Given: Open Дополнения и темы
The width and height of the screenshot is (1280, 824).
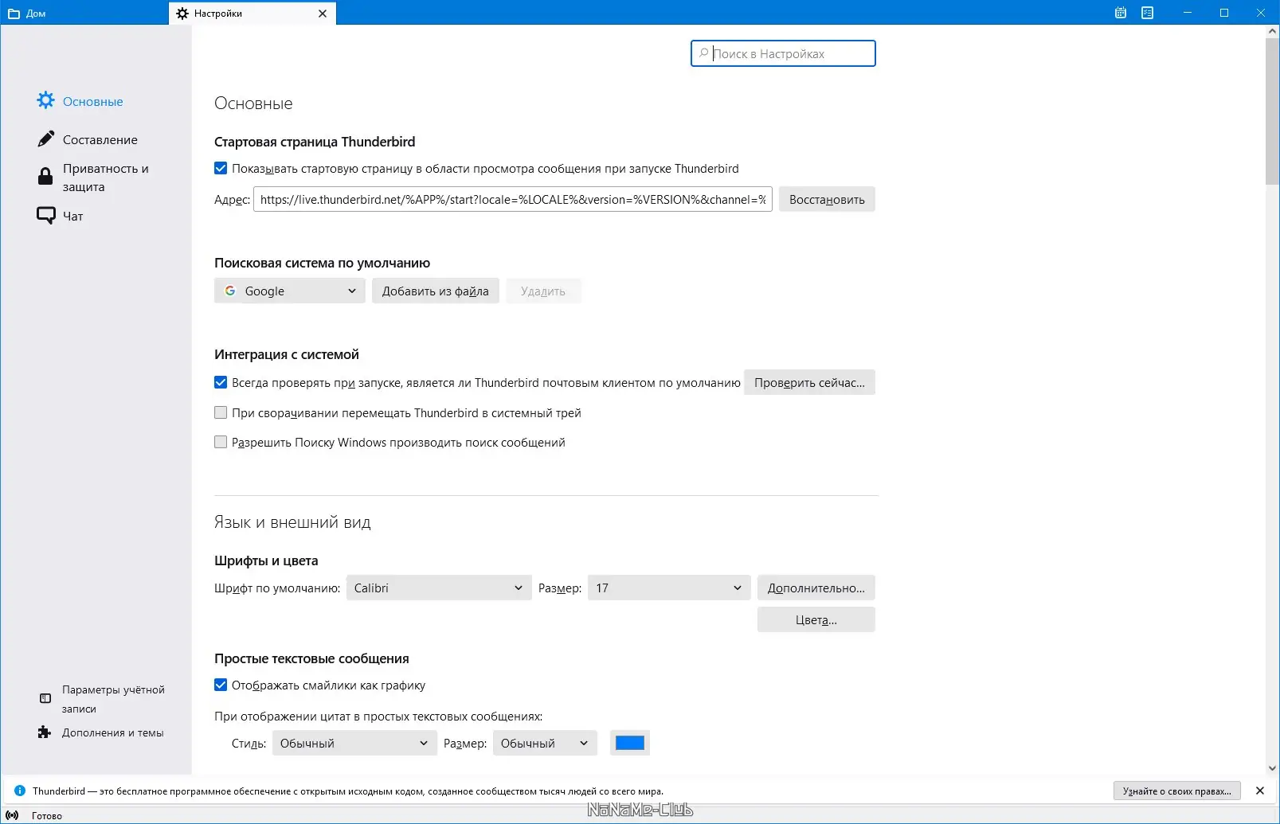Looking at the screenshot, I should 113,732.
